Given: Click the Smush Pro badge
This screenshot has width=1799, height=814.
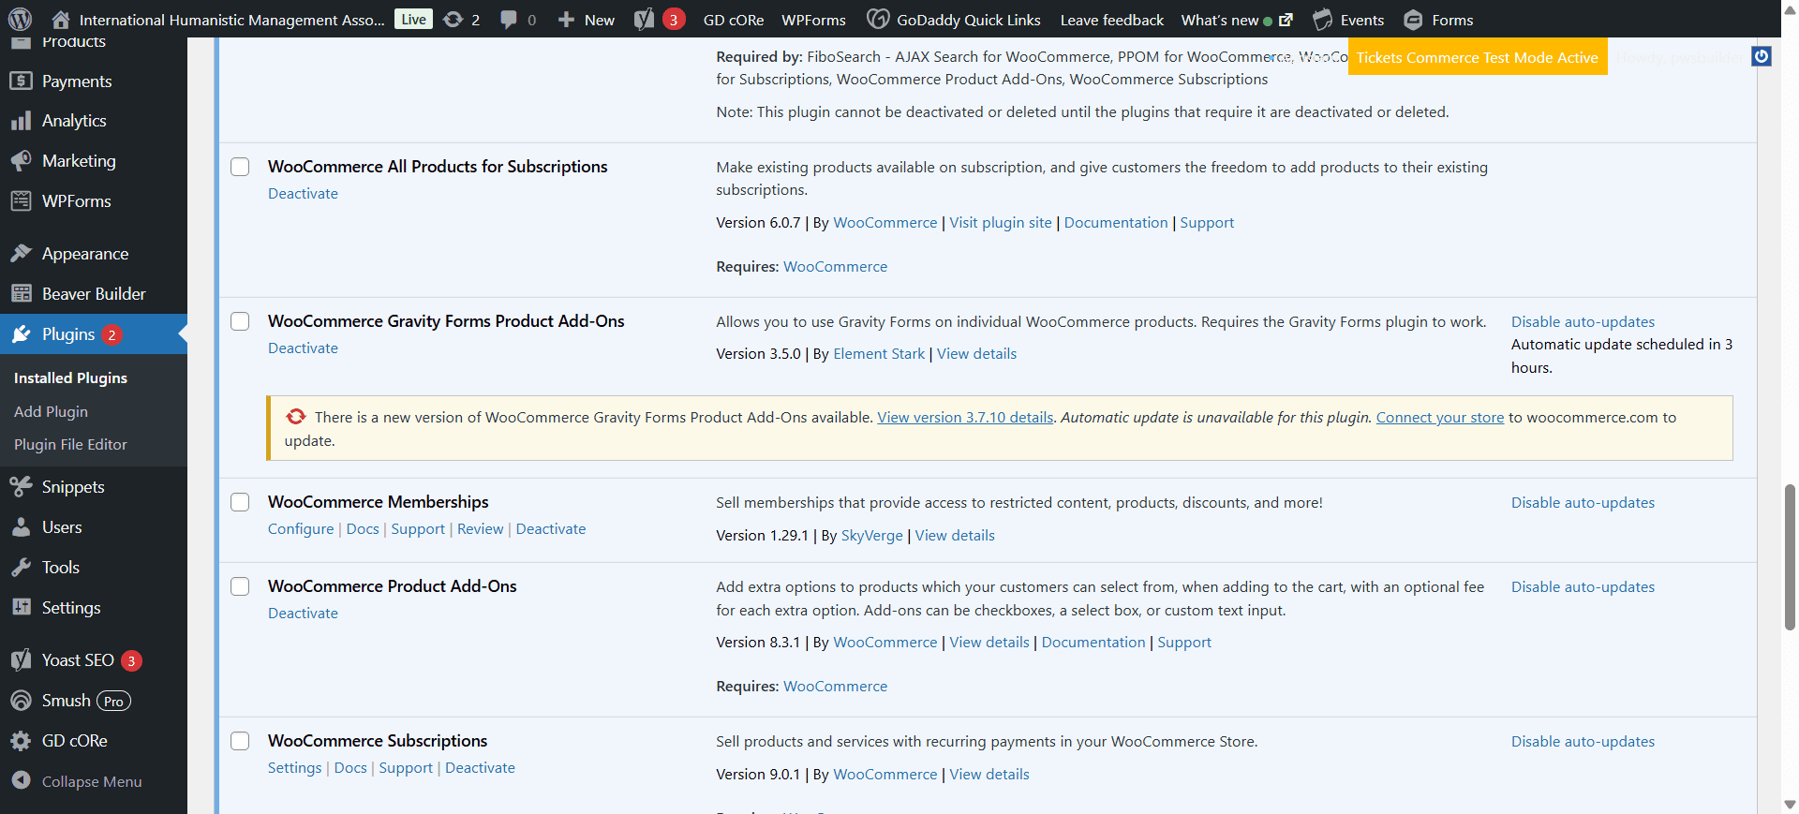Looking at the screenshot, I should click(113, 702).
